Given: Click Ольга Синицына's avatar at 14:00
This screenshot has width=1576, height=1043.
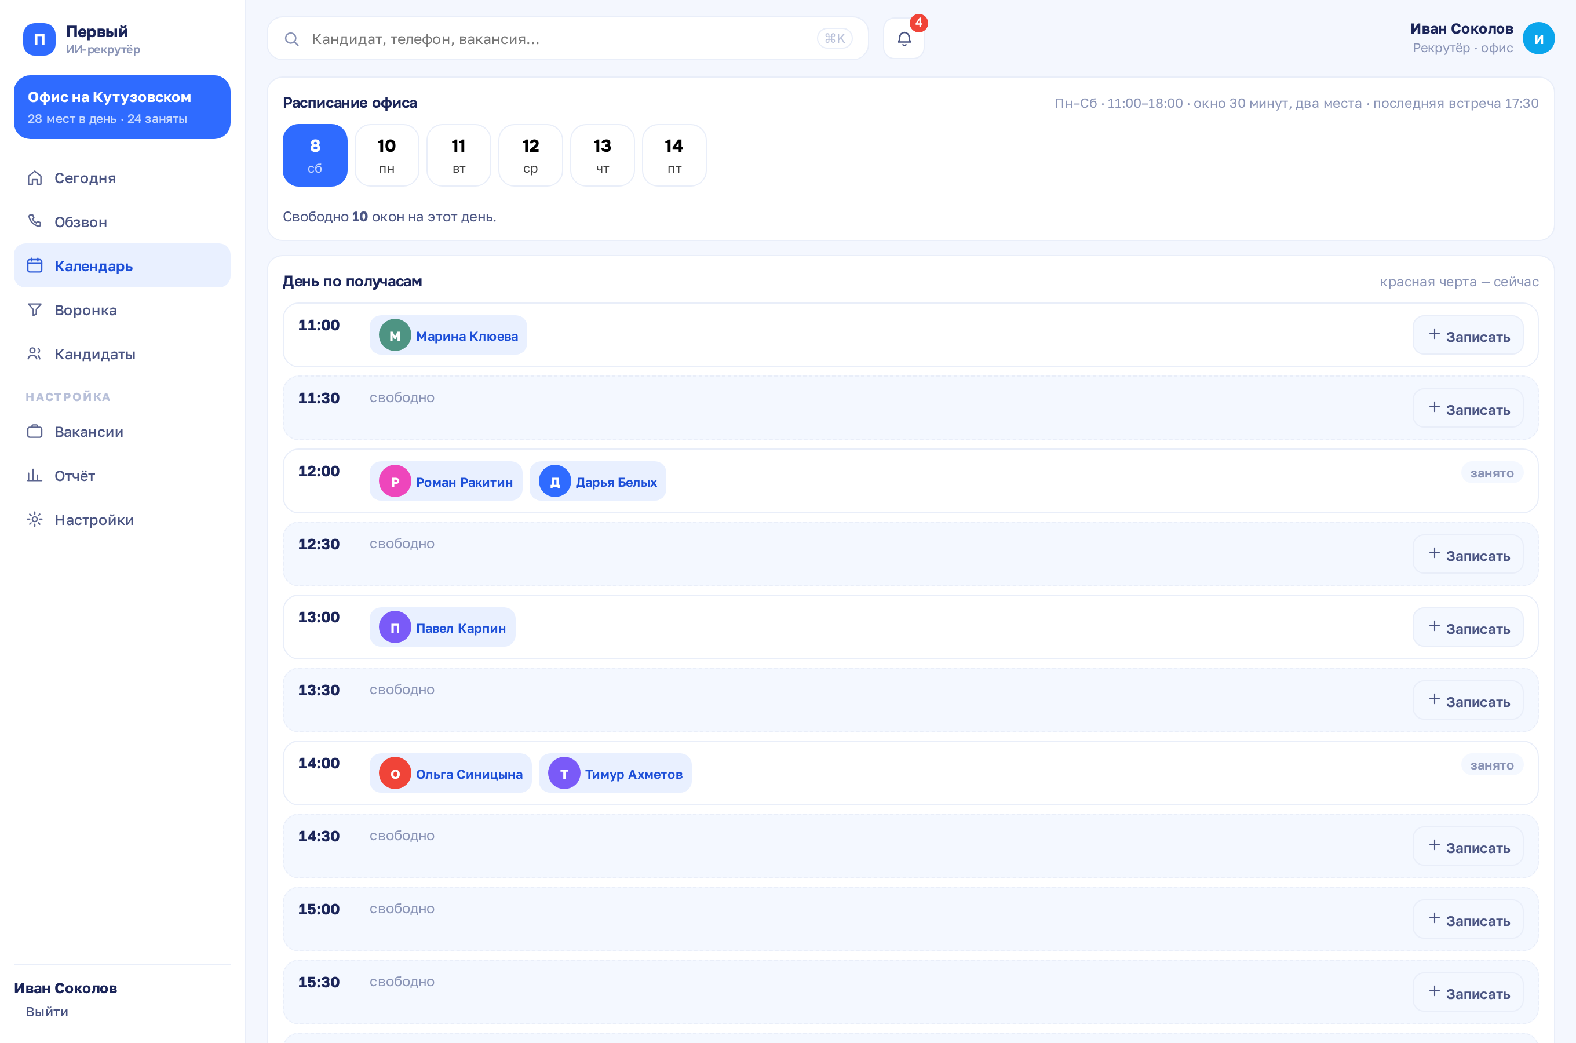Looking at the screenshot, I should click(x=395, y=773).
